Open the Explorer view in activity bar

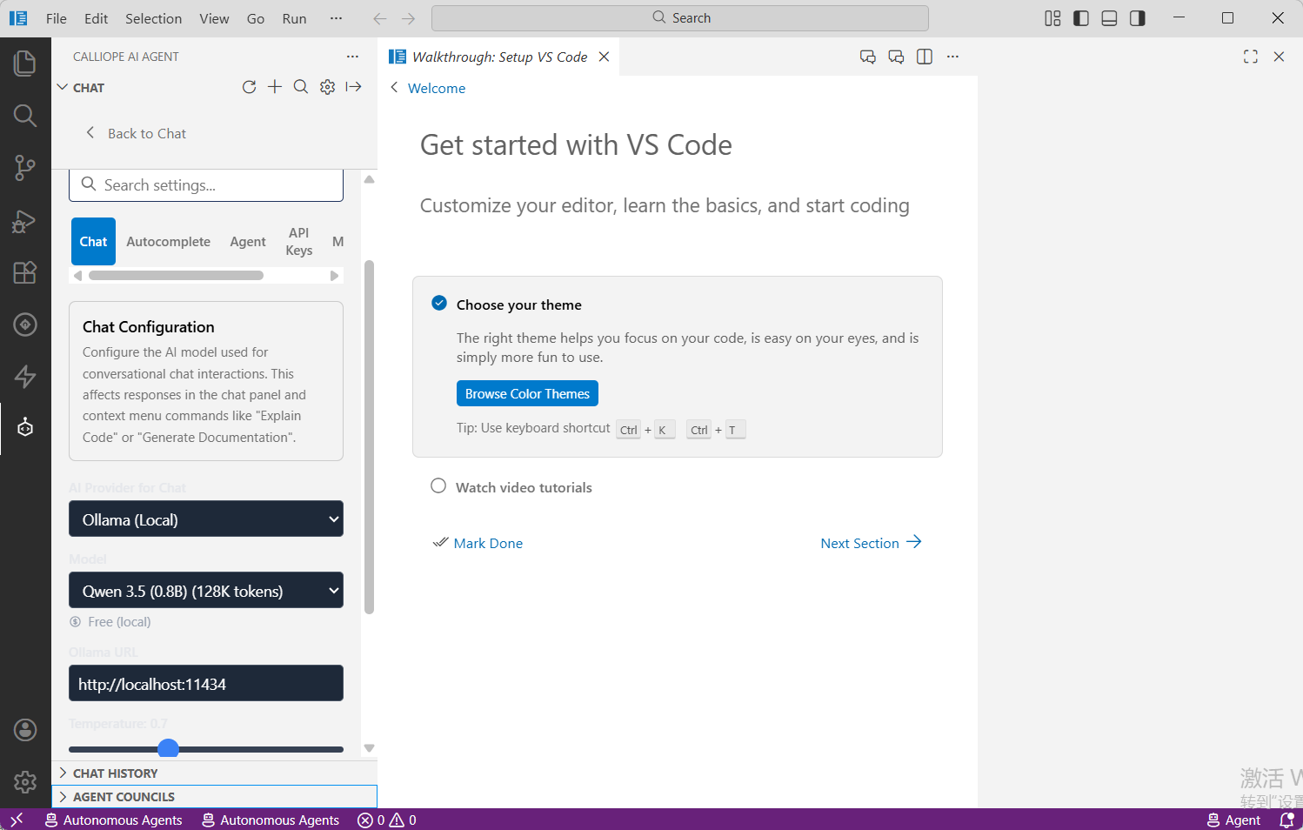pos(25,64)
